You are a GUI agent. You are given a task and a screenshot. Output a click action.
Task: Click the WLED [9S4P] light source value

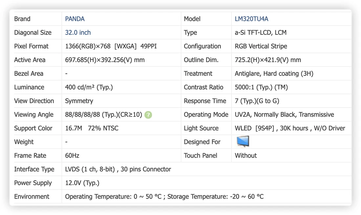[x=290, y=128]
